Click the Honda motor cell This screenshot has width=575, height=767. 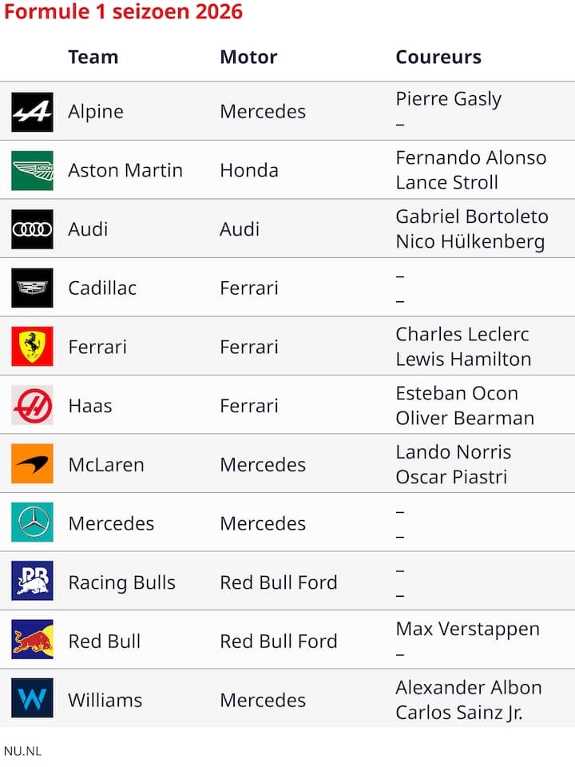point(249,171)
